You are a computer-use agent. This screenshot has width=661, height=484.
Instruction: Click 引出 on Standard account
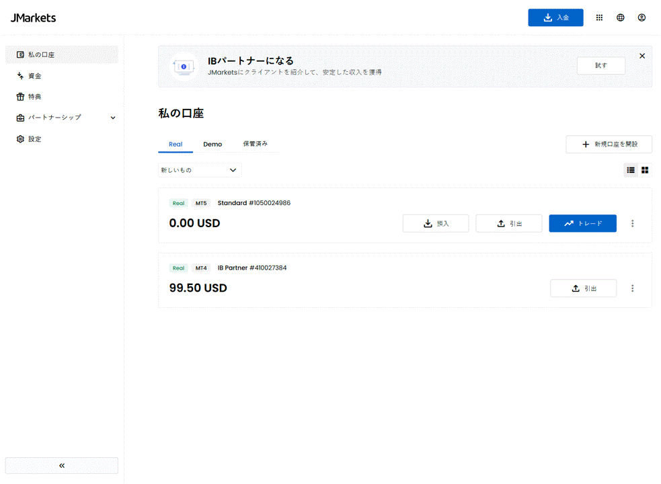pos(509,223)
